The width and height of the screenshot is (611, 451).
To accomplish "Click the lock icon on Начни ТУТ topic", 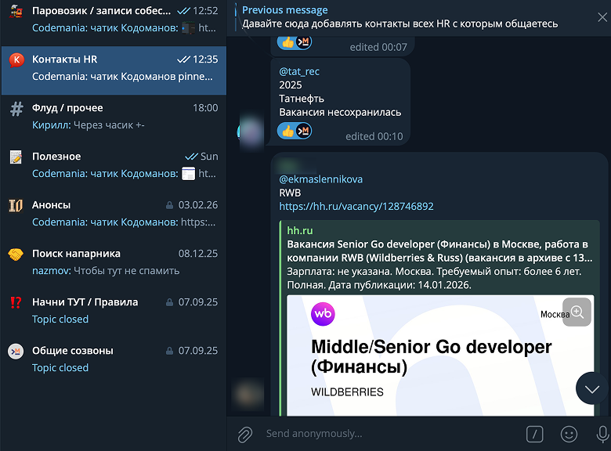I will click(x=169, y=302).
